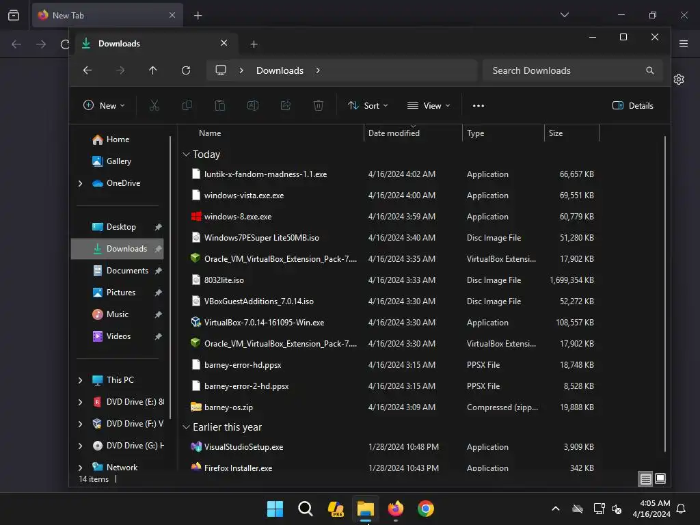This screenshot has width=700, height=525.
Task: Collapse the Earlier this year group
Action: (x=186, y=427)
